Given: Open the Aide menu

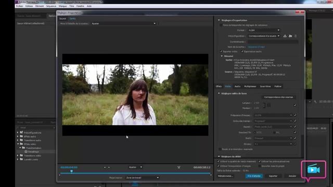Looking at the screenshot, I should 89,6.
